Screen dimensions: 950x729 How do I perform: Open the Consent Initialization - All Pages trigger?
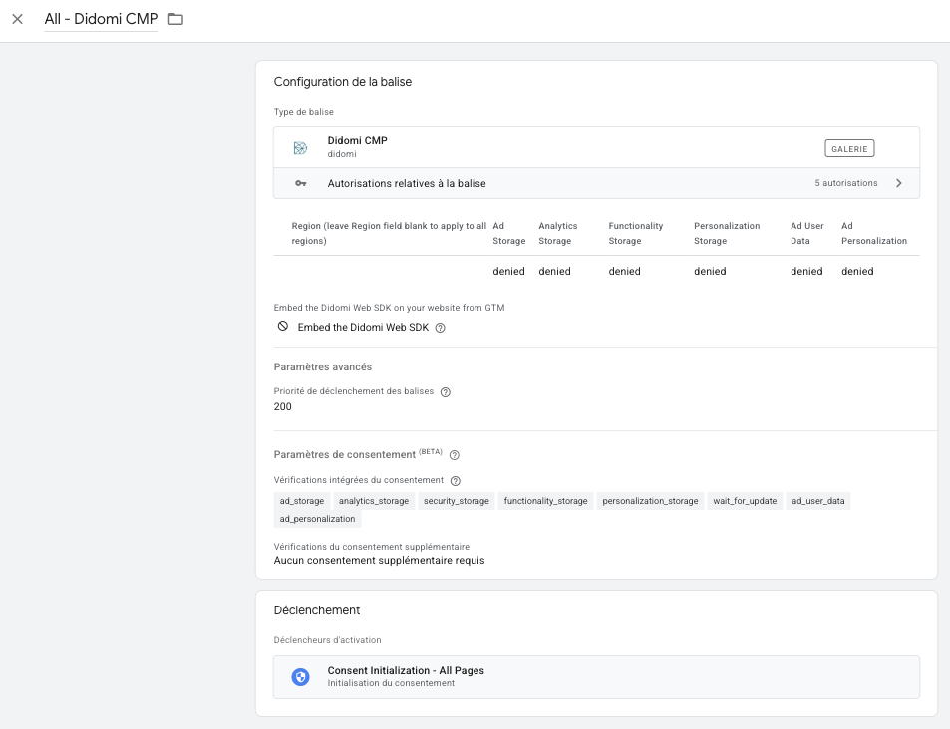click(x=406, y=671)
